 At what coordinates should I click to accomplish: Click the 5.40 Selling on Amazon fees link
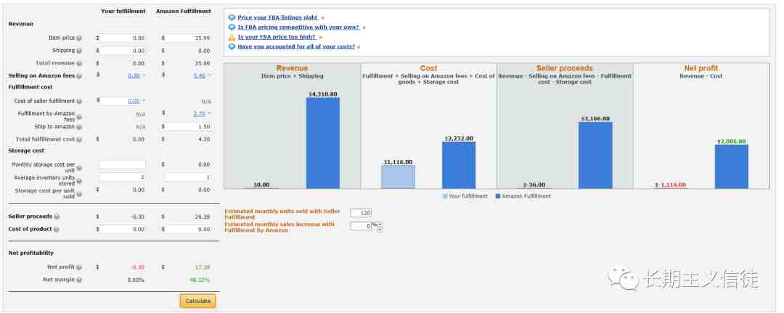point(199,76)
